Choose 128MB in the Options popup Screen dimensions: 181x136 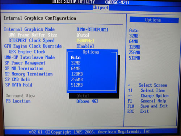click(x=77, y=74)
